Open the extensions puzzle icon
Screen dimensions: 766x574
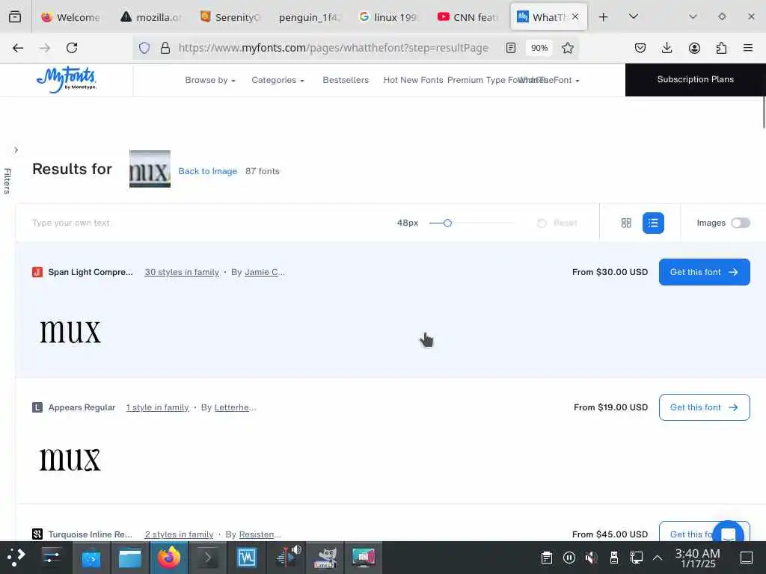coord(721,48)
